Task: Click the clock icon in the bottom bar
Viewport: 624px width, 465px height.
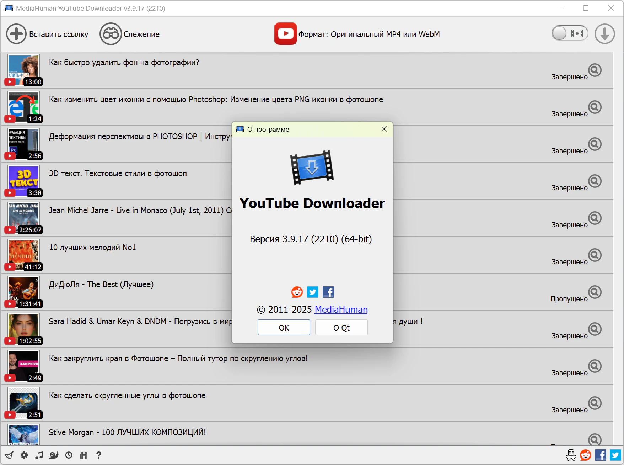Action: [69, 455]
